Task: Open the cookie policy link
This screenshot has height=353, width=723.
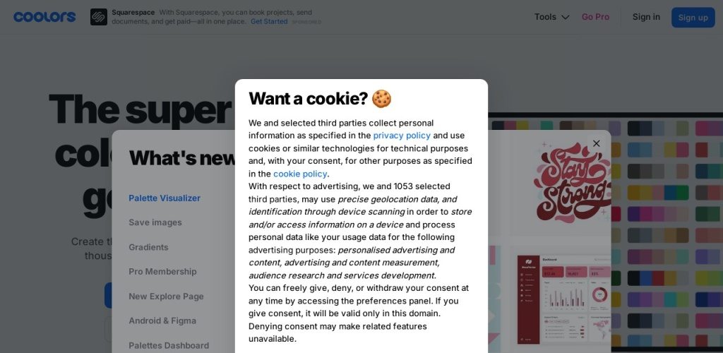Action: pos(300,174)
